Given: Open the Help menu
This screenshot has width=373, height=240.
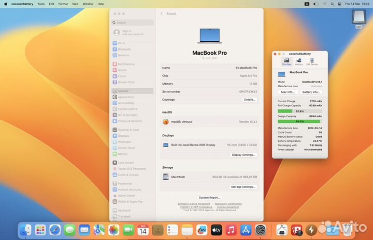Looking at the screenshot, I should 101,4.
